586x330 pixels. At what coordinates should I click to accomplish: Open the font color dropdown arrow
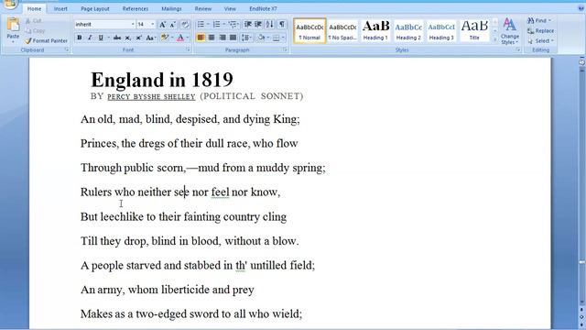point(188,38)
